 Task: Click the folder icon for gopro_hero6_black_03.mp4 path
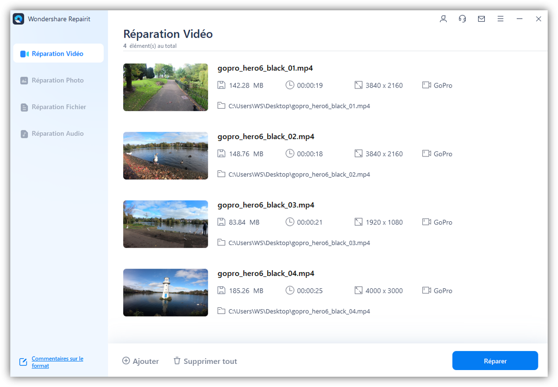pyautogui.click(x=221, y=243)
